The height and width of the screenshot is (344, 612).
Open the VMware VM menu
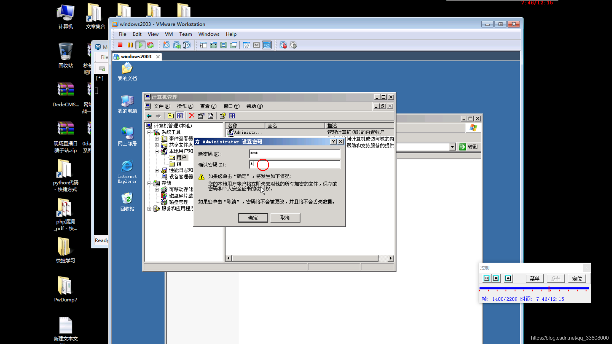click(x=169, y=34)
